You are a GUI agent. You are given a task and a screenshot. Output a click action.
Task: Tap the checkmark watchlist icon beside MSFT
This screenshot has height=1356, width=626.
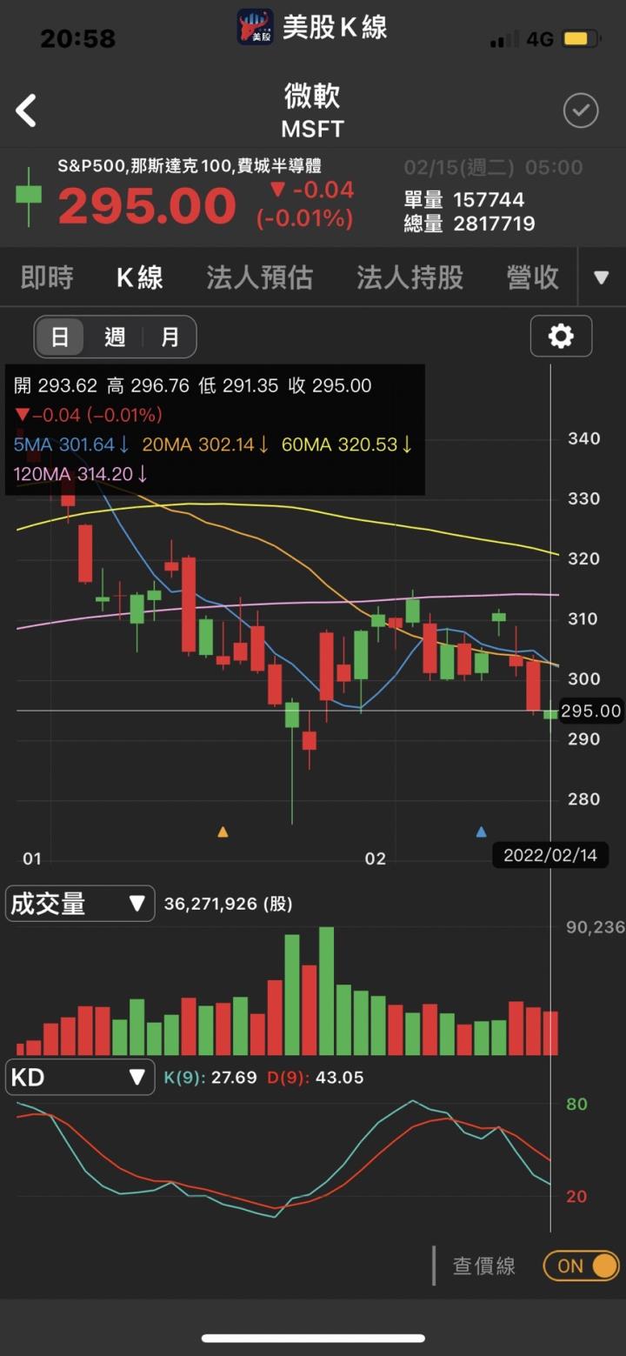(581, 110)
